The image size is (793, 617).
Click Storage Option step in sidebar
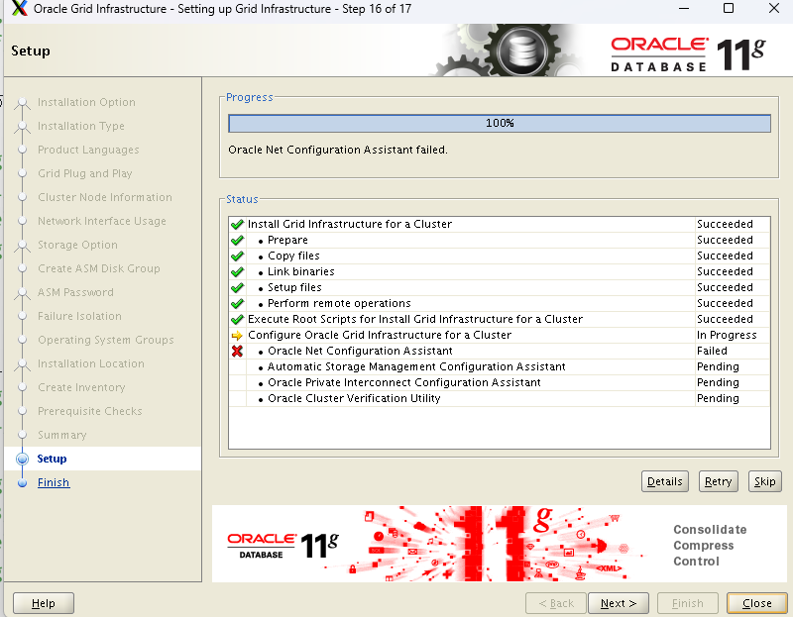pyautogui.click(x=77, y=245)
